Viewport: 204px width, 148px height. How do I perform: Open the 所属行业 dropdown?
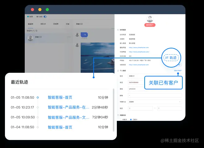155,102
